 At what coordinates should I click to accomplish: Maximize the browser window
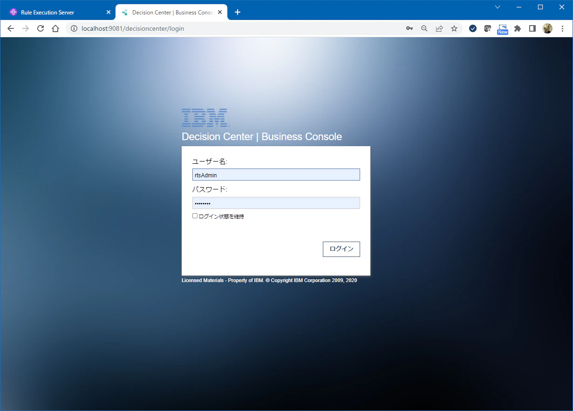click(540, 7)
